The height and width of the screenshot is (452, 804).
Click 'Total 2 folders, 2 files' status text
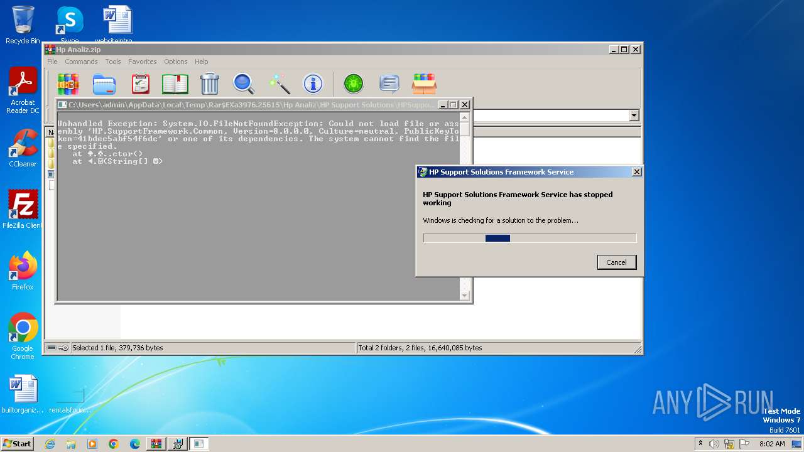[420, 348]
